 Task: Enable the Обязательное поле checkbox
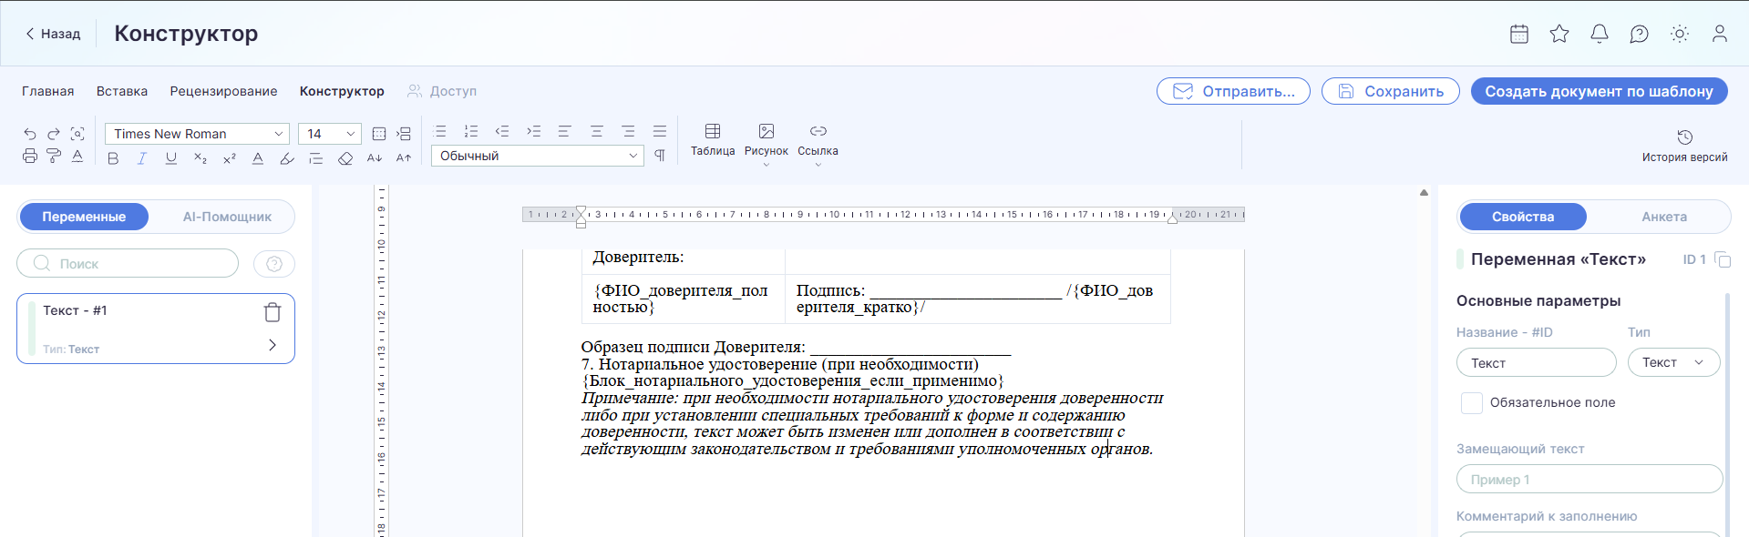point(1472,402)
